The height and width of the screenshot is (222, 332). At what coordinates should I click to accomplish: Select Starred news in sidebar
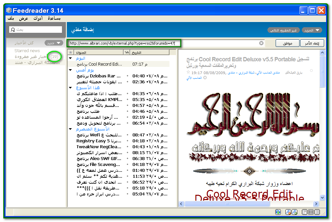coord(27,50)
